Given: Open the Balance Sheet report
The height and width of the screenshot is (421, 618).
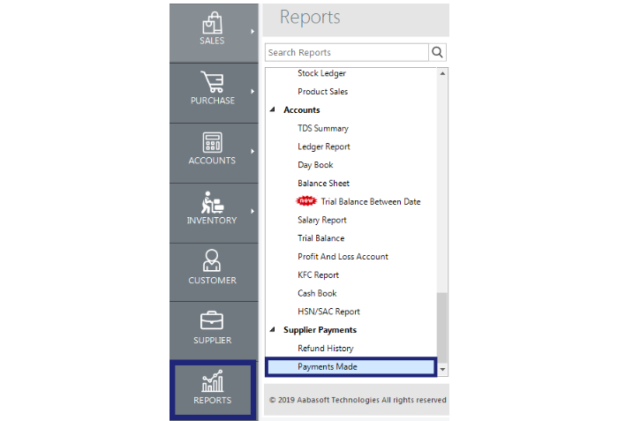Looking at the screenshot, I should pos(324,184).
